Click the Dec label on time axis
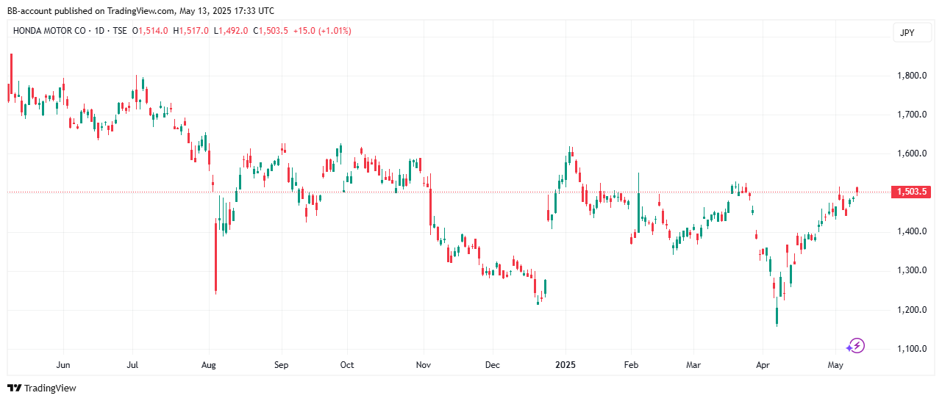This screenshot has width=942, height=401. [493, 365]
